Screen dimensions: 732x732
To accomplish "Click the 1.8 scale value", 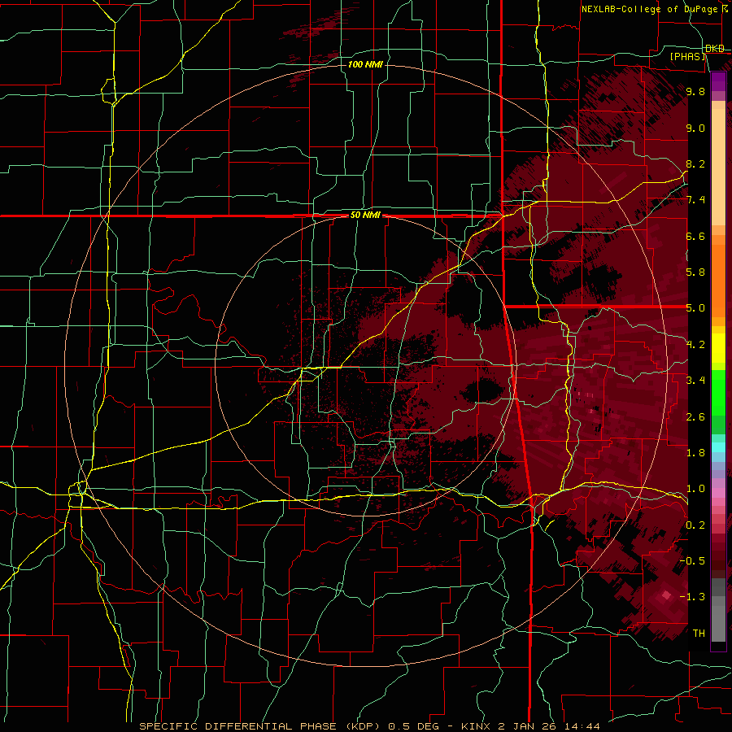I will click(695, 452).
